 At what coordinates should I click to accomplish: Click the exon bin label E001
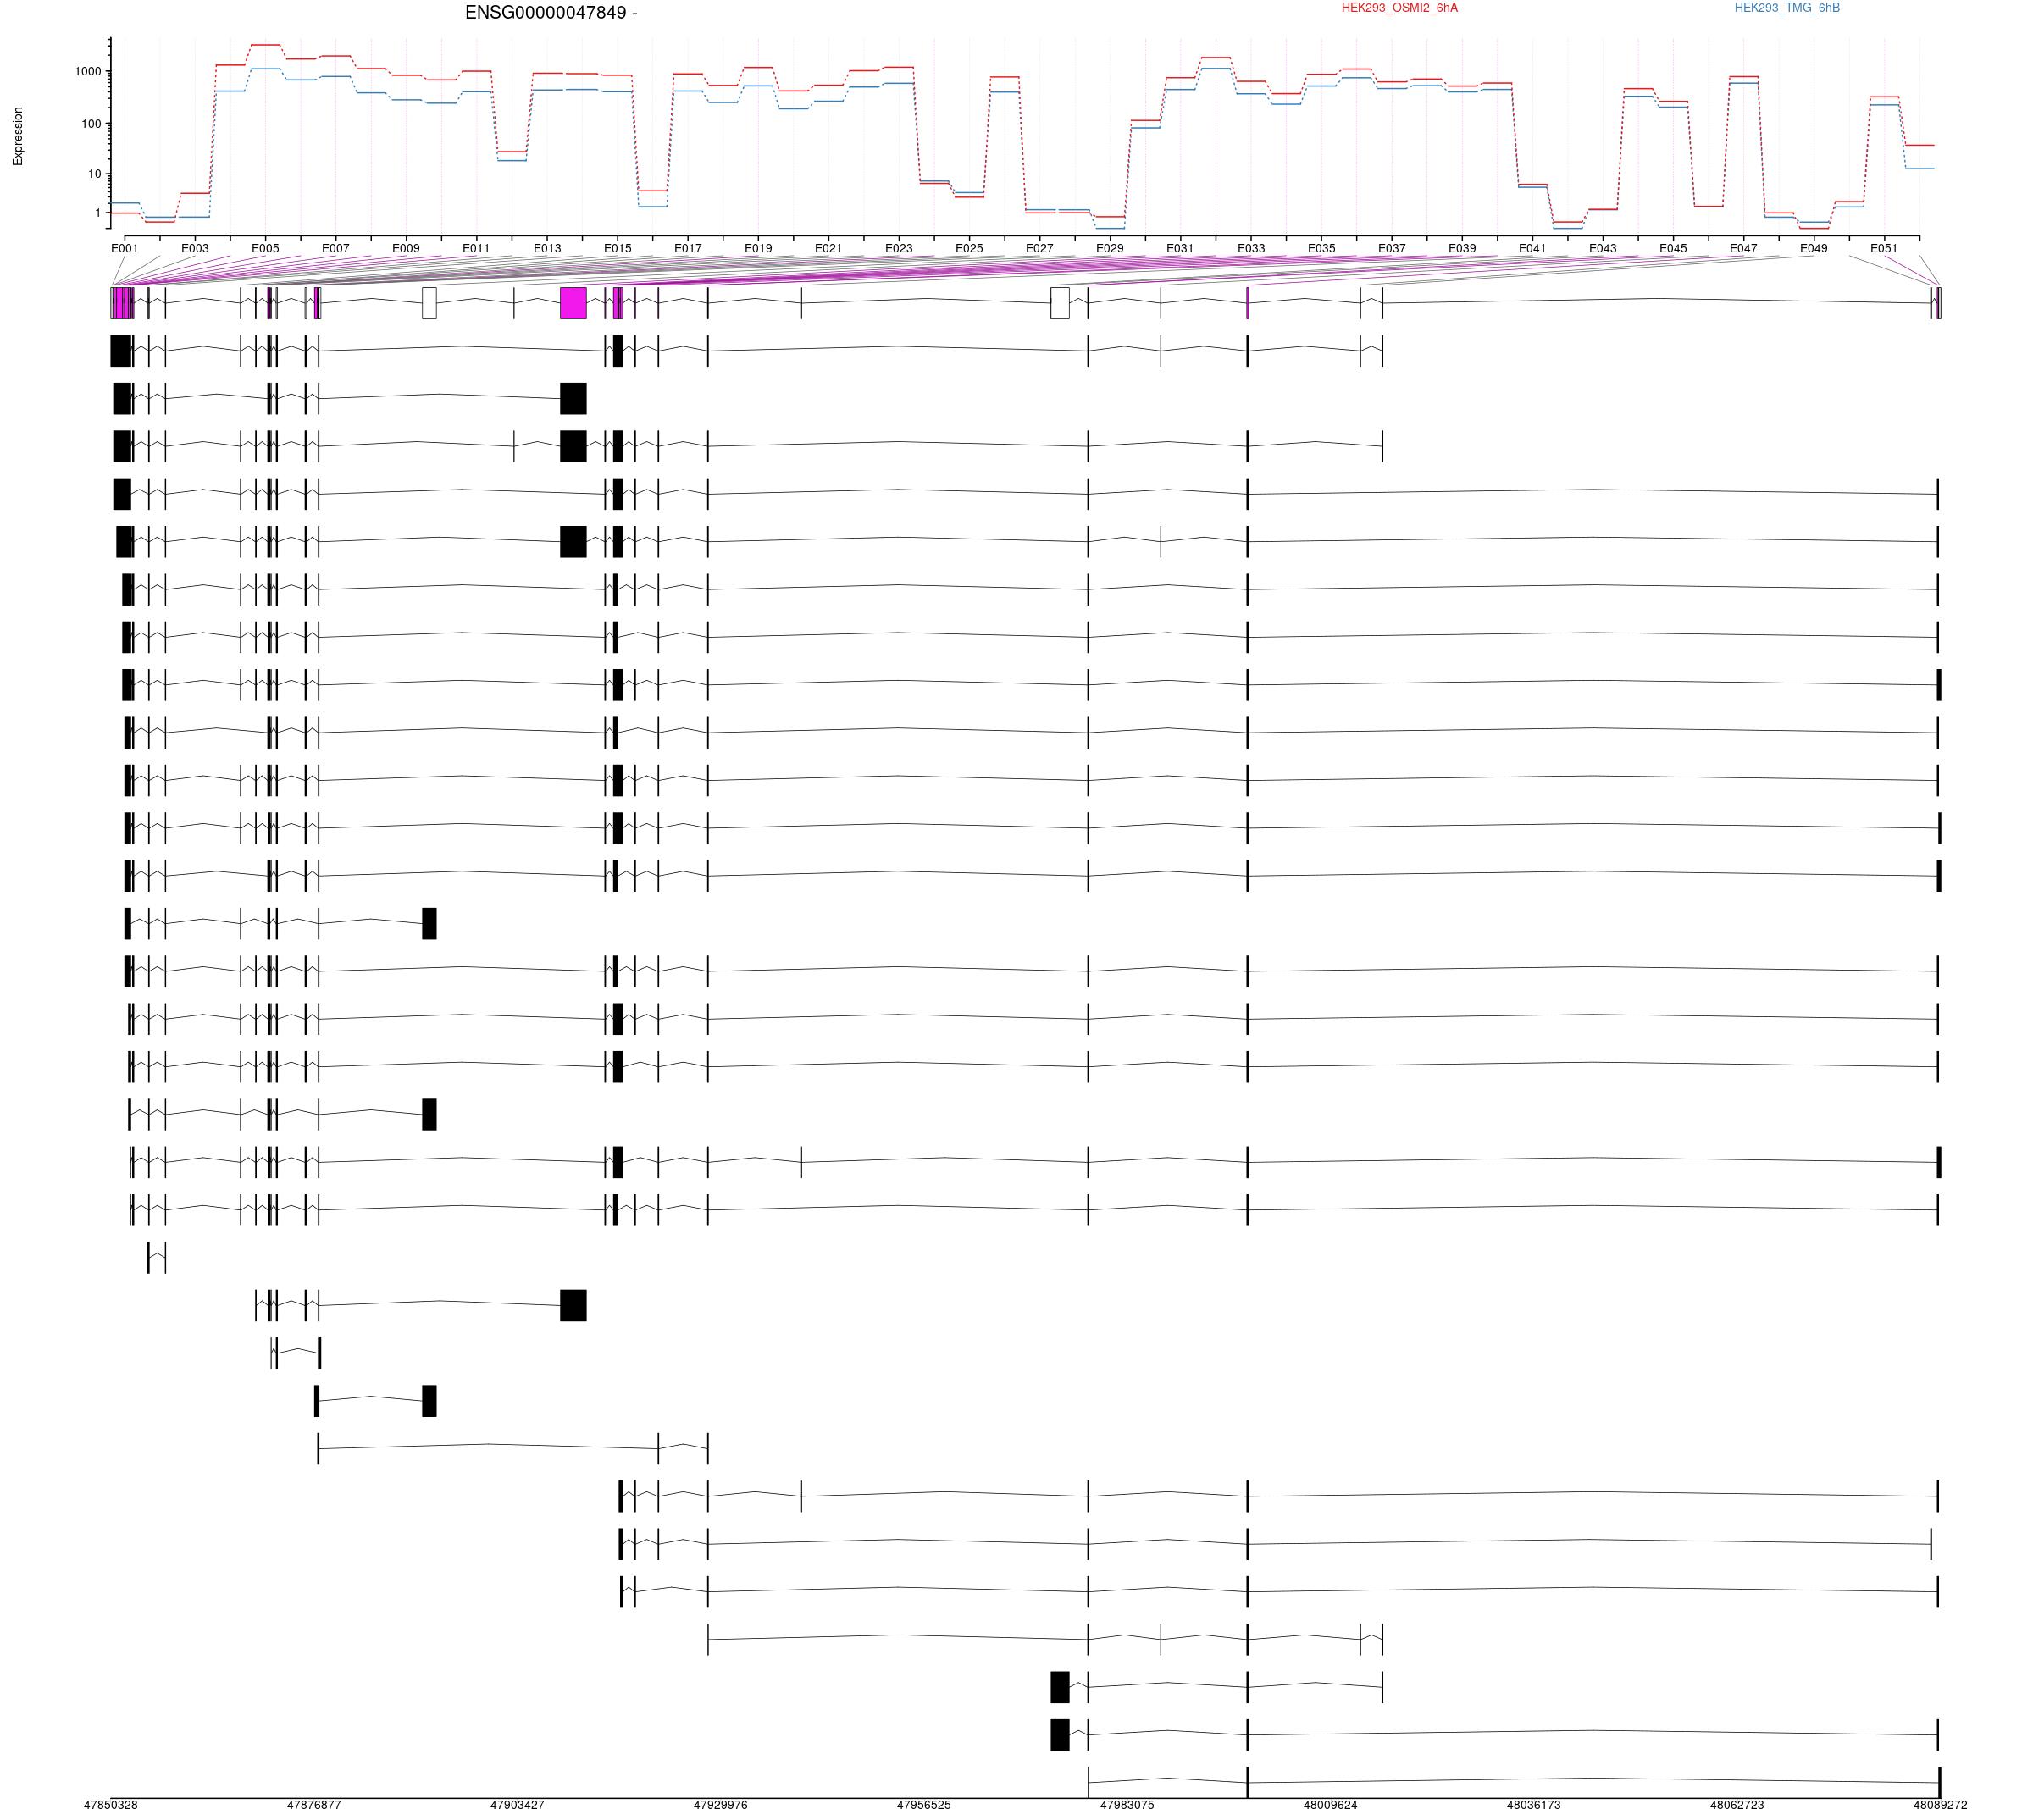coord(124,248)
